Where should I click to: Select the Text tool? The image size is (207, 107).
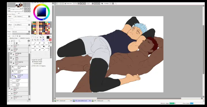(43, 37)
